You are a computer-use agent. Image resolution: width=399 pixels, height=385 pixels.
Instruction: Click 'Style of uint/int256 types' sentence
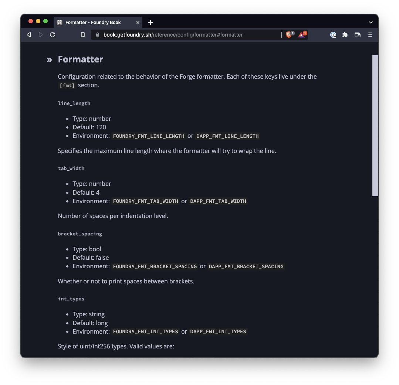(x=116, y=346)
